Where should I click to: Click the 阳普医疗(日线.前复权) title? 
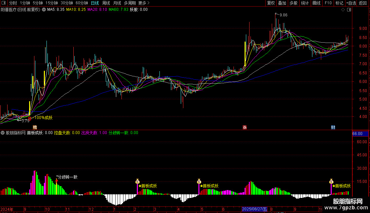click(21, 10)
